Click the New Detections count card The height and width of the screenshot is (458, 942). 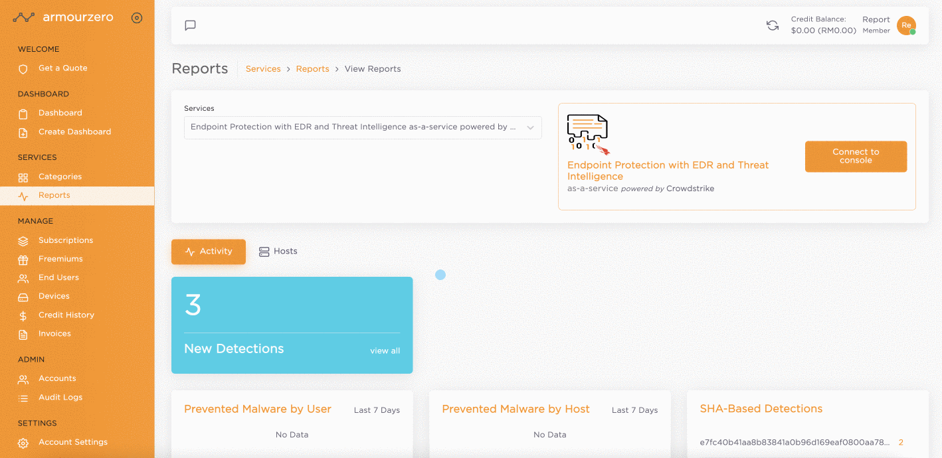pos(292,325)
